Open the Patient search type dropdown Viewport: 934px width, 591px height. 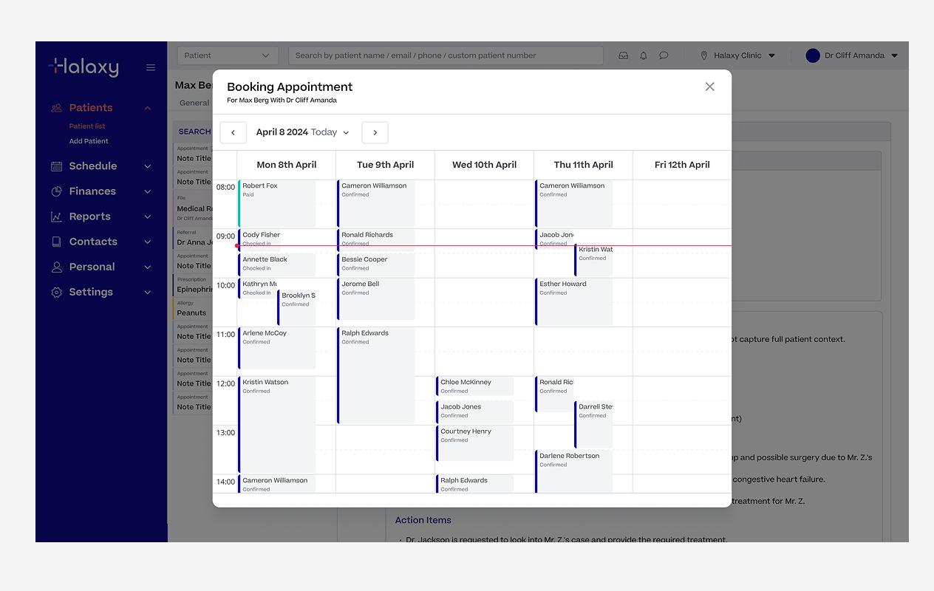(x=228, y=55)
